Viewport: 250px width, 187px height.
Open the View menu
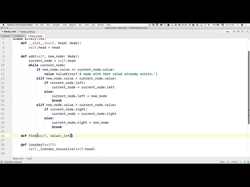[x=48, y=25]
